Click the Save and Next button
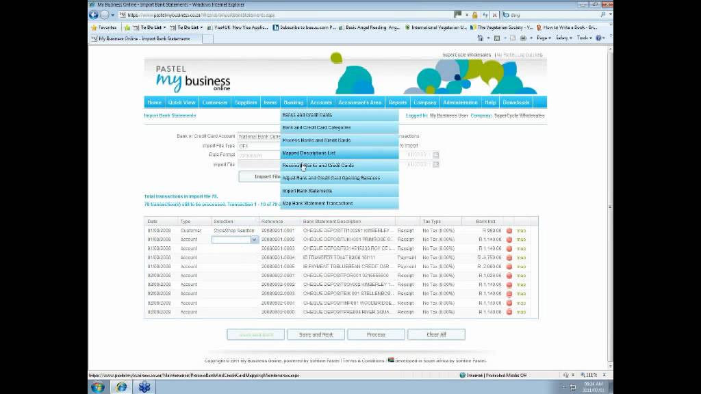 pyautogui.click(x=316, y=334)
